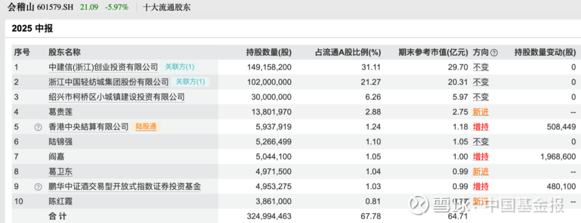
Task: Click 新进 direction for 葛贵莲
Action: pyautogui.click(x=480, y=112)
